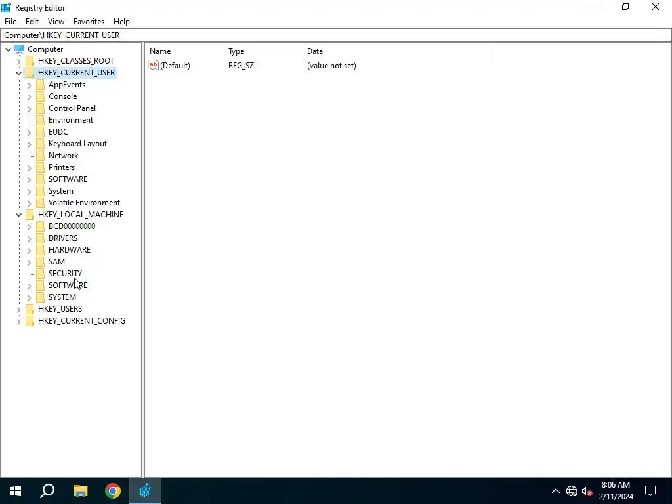Select SOFTWARE key under HKEY_CURRENT_USER
This screenshot has height=504, width=672.
click(68, 178)
